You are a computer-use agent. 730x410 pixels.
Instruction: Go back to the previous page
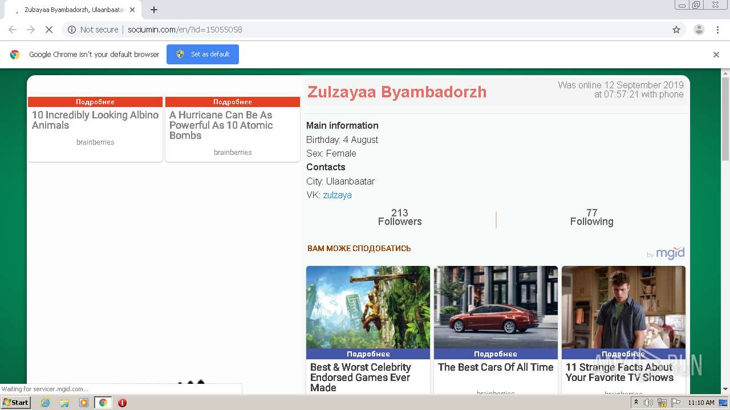point(13,30)
